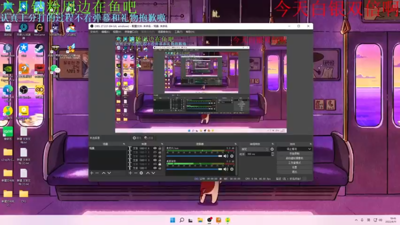Open the 帮助(H) menu
The height and width of the screenshot is (225, 400).
[x=190, y=32]
